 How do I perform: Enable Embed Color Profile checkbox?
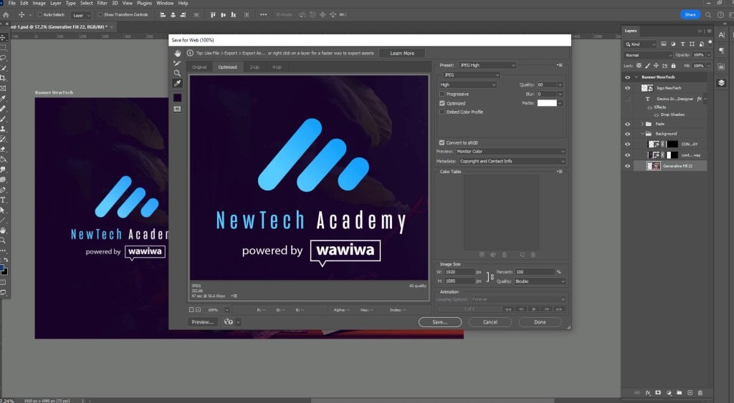coord(442,112)
